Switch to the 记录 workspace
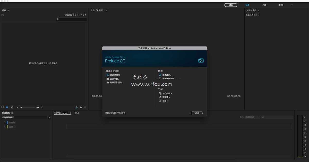The height and width of the screenshot is (162, 309). 247,5
